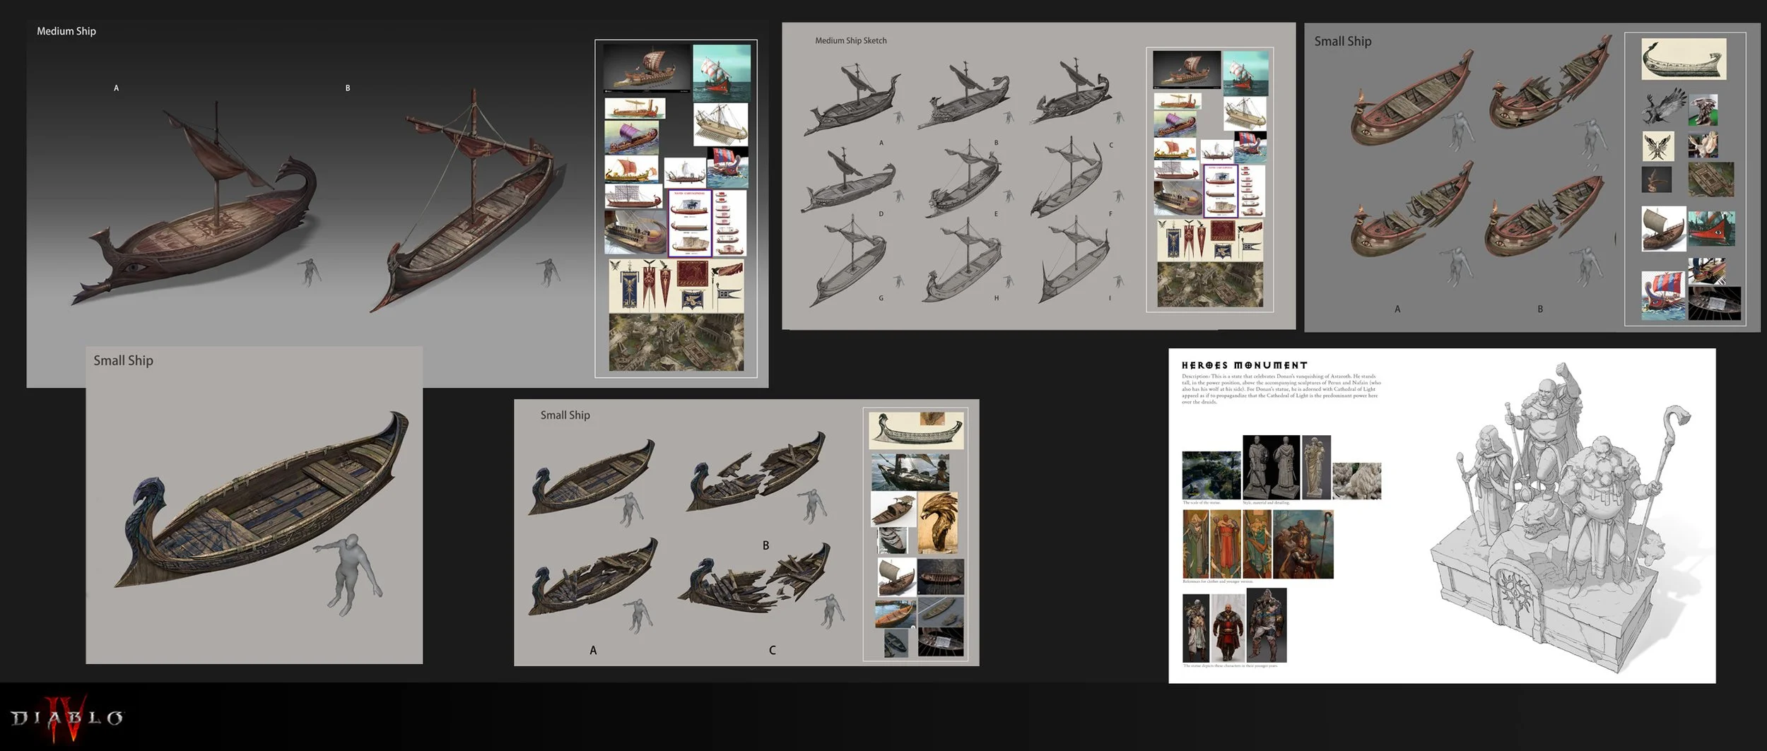The width and height of the screenshot is (1767, 751).
Task: Click label "C" in blue broken-boats panel
Action: click(772, 650)
